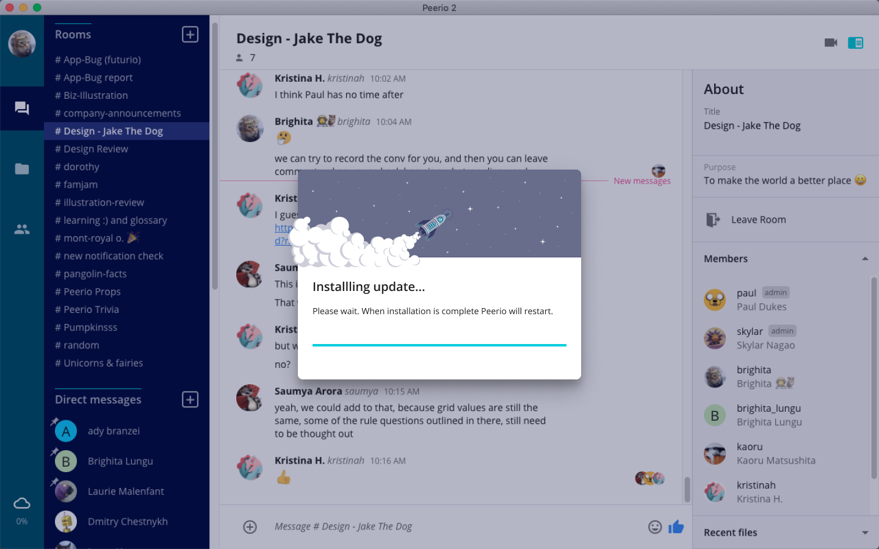Open learning :) and glossary room
879x549 pixels.
click(x=127, y=220)
